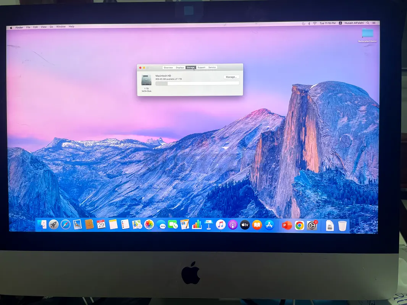Open the Contacts app in the Dock
Viewport: 407px width, 305px height.
tap(89, 225)
